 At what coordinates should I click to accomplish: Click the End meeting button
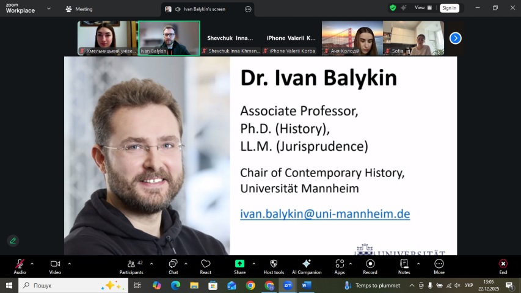point(503,266)
